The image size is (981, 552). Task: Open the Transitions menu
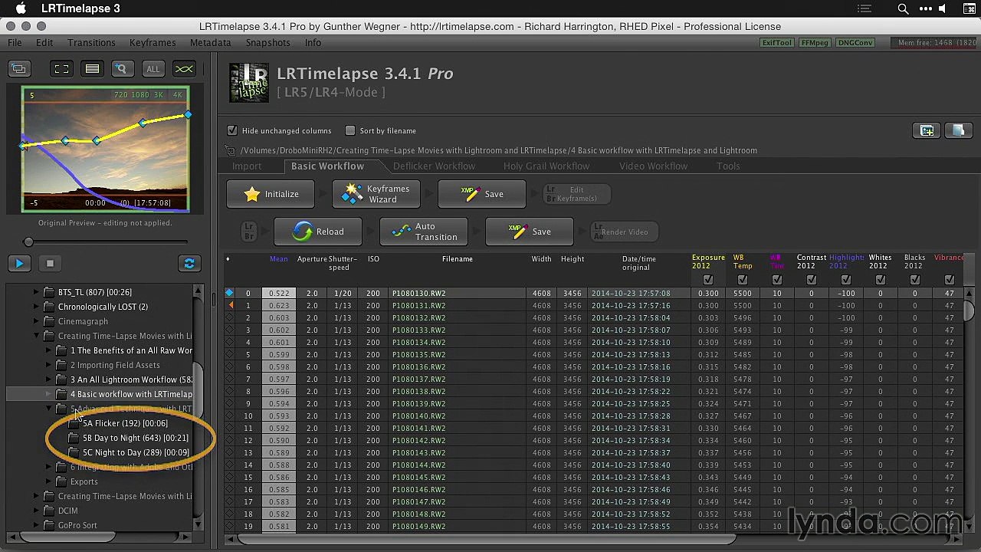pyautogui.click(x=91, y=43)
